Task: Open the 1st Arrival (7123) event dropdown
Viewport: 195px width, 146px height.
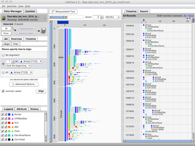Action: click(x=31, y=61)
